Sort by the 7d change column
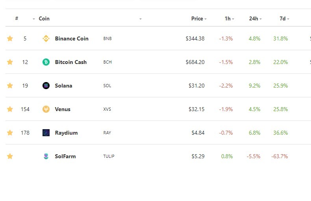Viewport: 311px width, 201px height. 284,18
